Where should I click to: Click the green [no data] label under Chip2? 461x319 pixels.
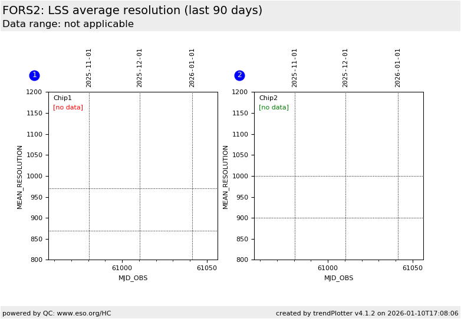(x=274, y=108)
